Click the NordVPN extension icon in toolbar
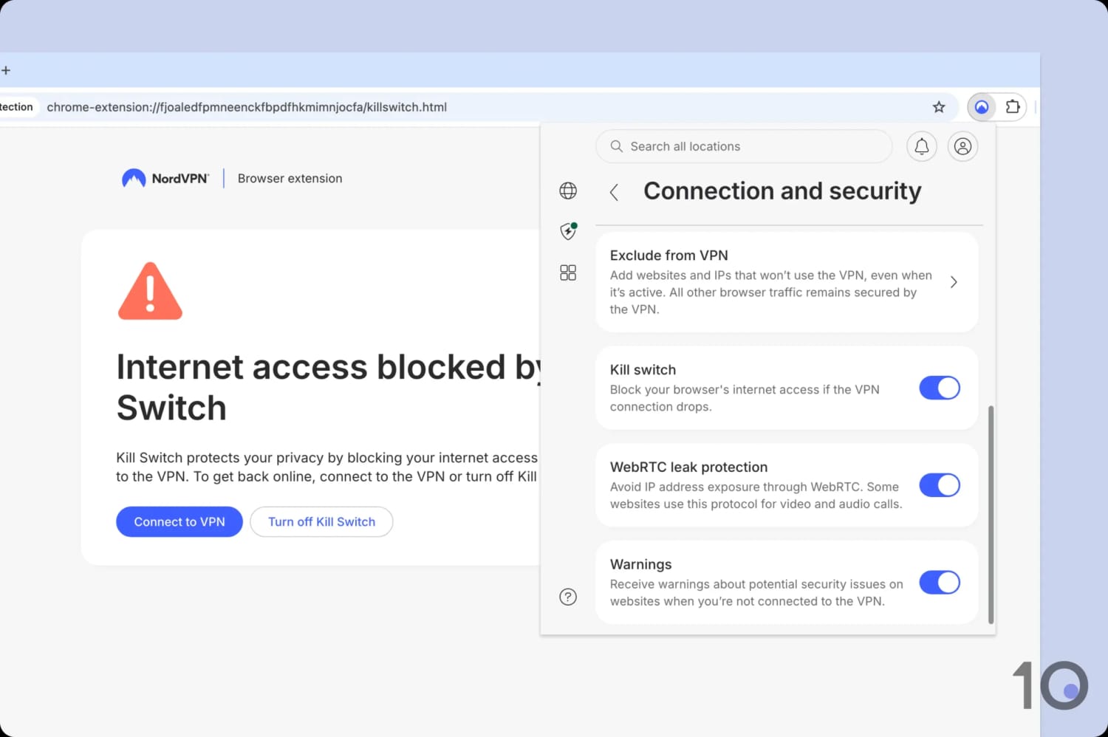Image resolution: width=1108 pixels, height=737 pixels. (x=981, y=107)
